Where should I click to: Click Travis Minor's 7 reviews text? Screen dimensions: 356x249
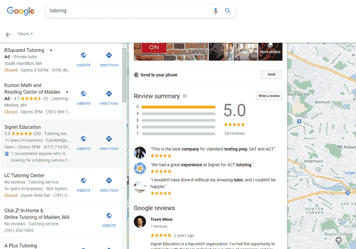[159, 226]
